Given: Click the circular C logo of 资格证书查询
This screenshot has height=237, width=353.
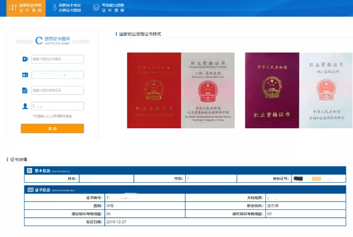Looking at the screenshot, I should tap(38, 40).
